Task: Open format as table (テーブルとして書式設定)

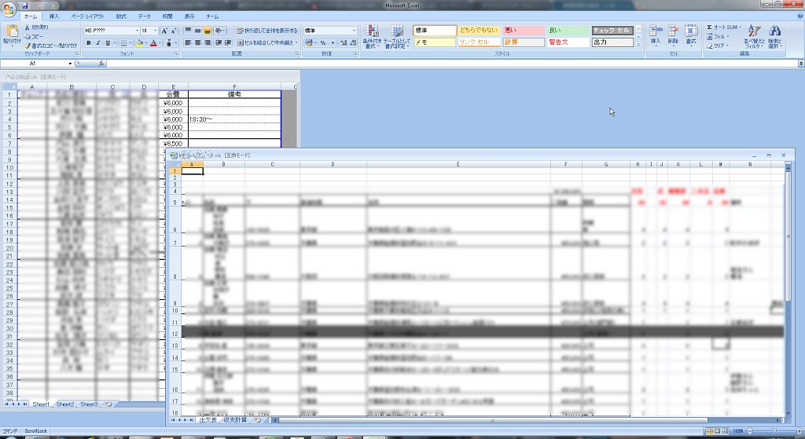Action: click(397, 36)
